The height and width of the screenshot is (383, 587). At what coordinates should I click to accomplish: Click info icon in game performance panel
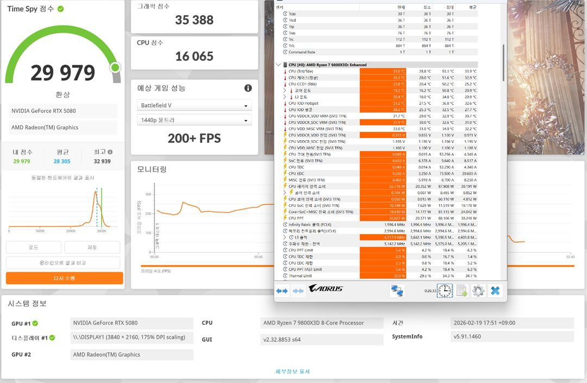(x=248, y=88)
